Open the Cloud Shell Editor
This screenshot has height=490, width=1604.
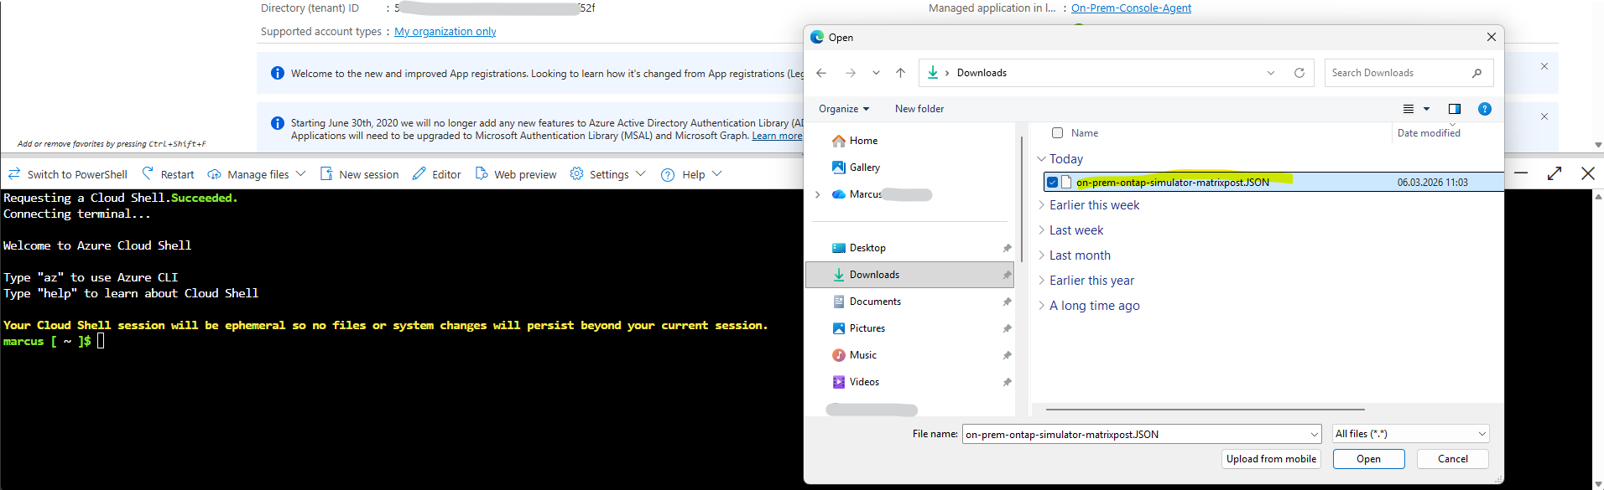click(x=436, y=174)
